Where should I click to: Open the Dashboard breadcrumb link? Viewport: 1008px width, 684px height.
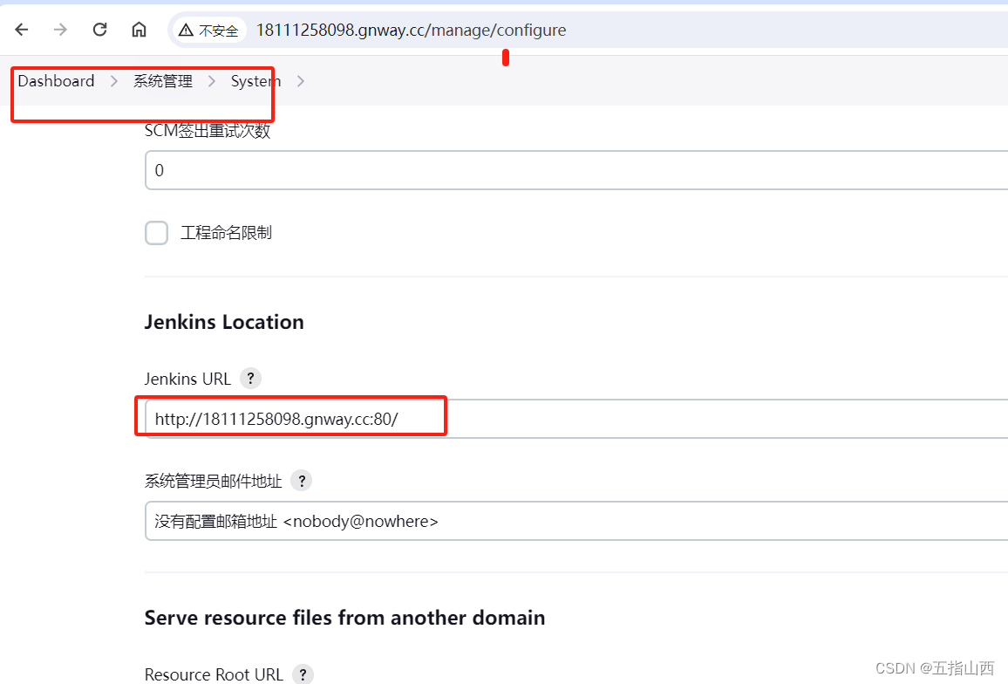coord(56,81)
